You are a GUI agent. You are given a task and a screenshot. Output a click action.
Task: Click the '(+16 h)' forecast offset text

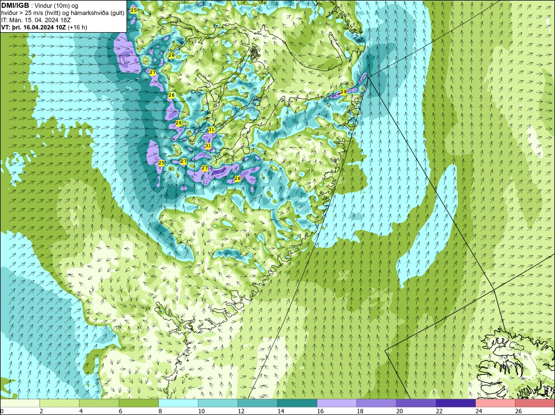point(77,27)
